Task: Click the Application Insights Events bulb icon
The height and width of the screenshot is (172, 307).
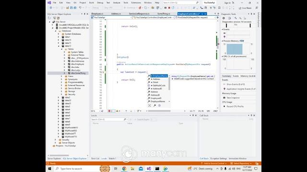Action: [x=224, y=89]
